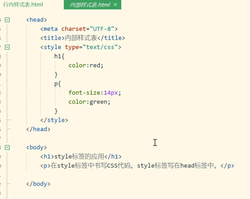The width and height of the screenshot is (250, 199).
Task: Collapse the style tag code block
Action: (7, 47)
